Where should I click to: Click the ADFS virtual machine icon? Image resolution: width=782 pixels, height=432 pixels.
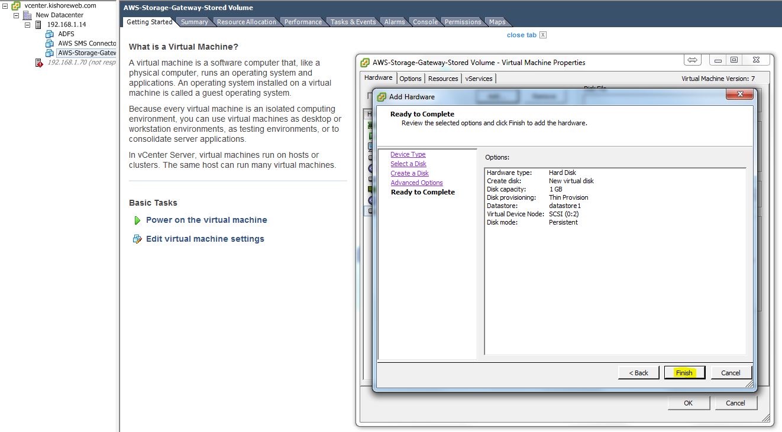coord(50,34)
